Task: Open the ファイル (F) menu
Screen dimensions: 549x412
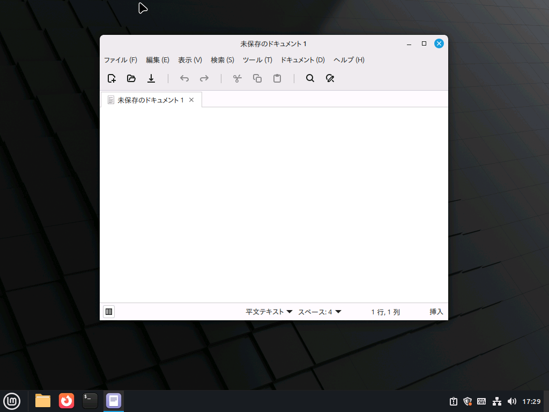Action: point(120,60)
